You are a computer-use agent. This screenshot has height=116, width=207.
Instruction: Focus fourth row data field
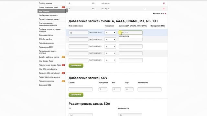131,53
